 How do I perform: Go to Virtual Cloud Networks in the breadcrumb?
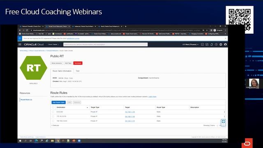tap(37, 51)
